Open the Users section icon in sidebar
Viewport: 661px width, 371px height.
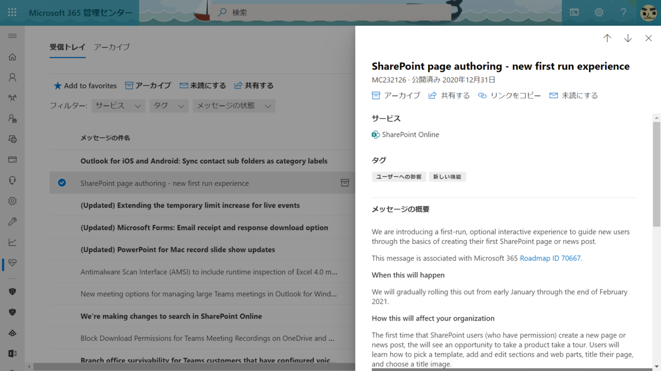pyautogui.click(x=12, y=77)
